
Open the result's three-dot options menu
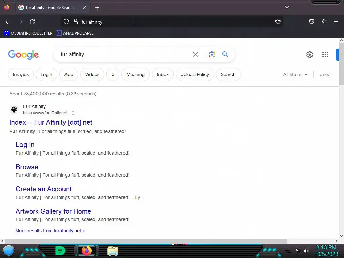coord(73,113)
